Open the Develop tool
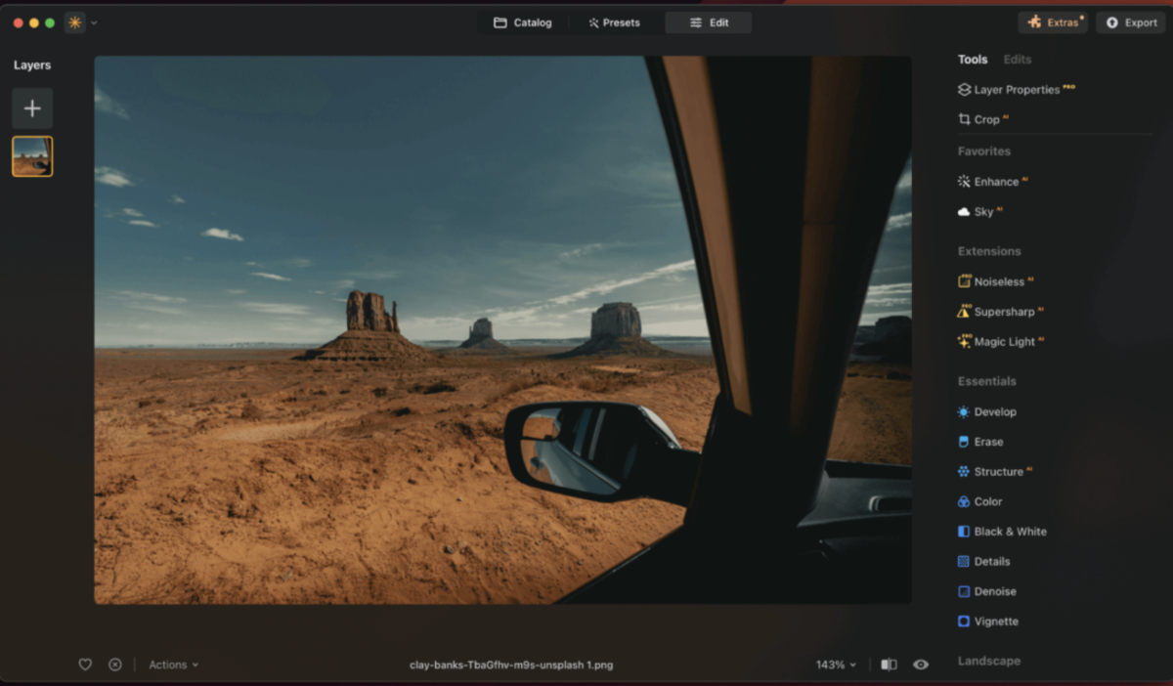The image size is (1173, 686). coord(994,411)
